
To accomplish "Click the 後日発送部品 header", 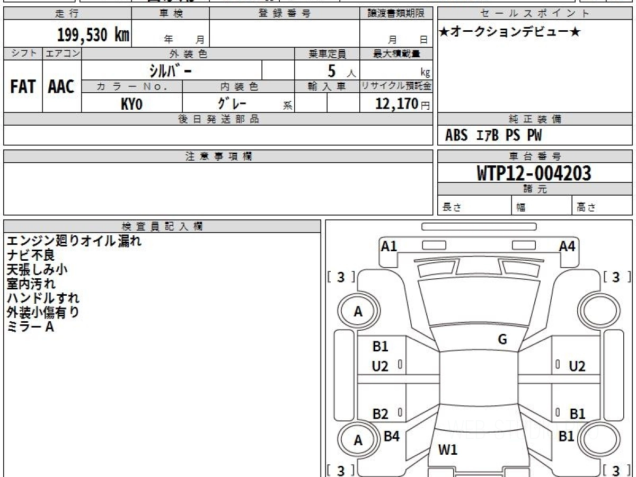I will (x=218, y=119).
